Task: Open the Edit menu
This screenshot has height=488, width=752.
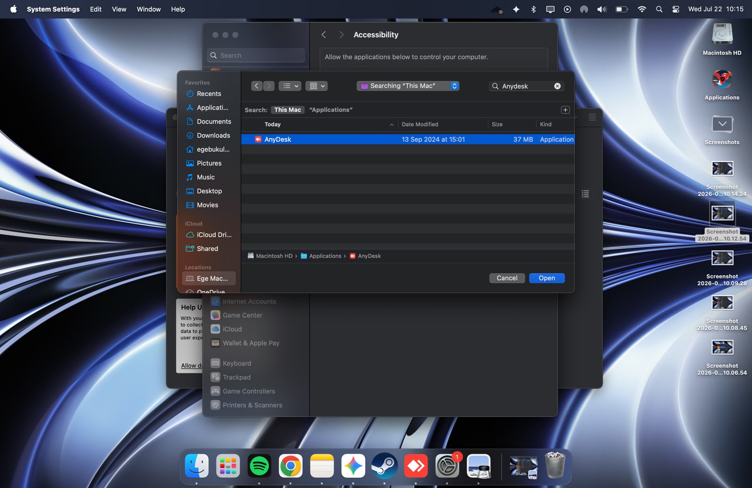Action: tap(96, 9)
